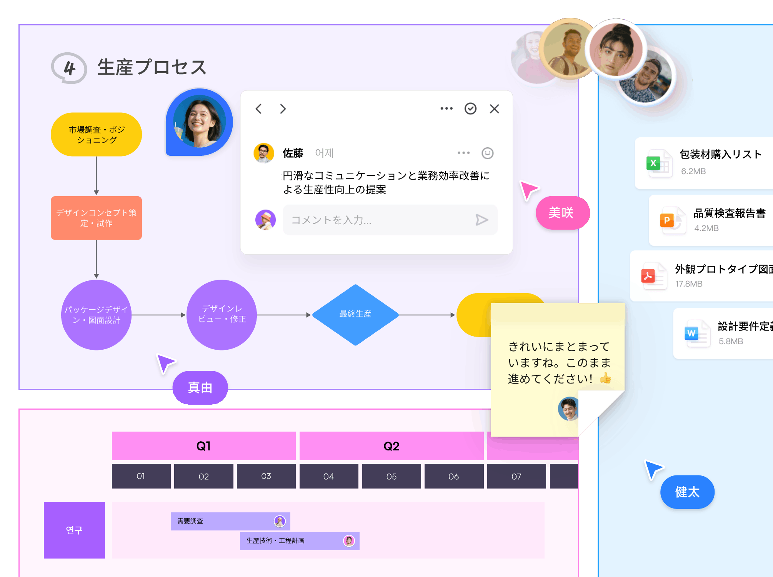
Task: Go to previous comment with left chevron
Action: (259, 109)
